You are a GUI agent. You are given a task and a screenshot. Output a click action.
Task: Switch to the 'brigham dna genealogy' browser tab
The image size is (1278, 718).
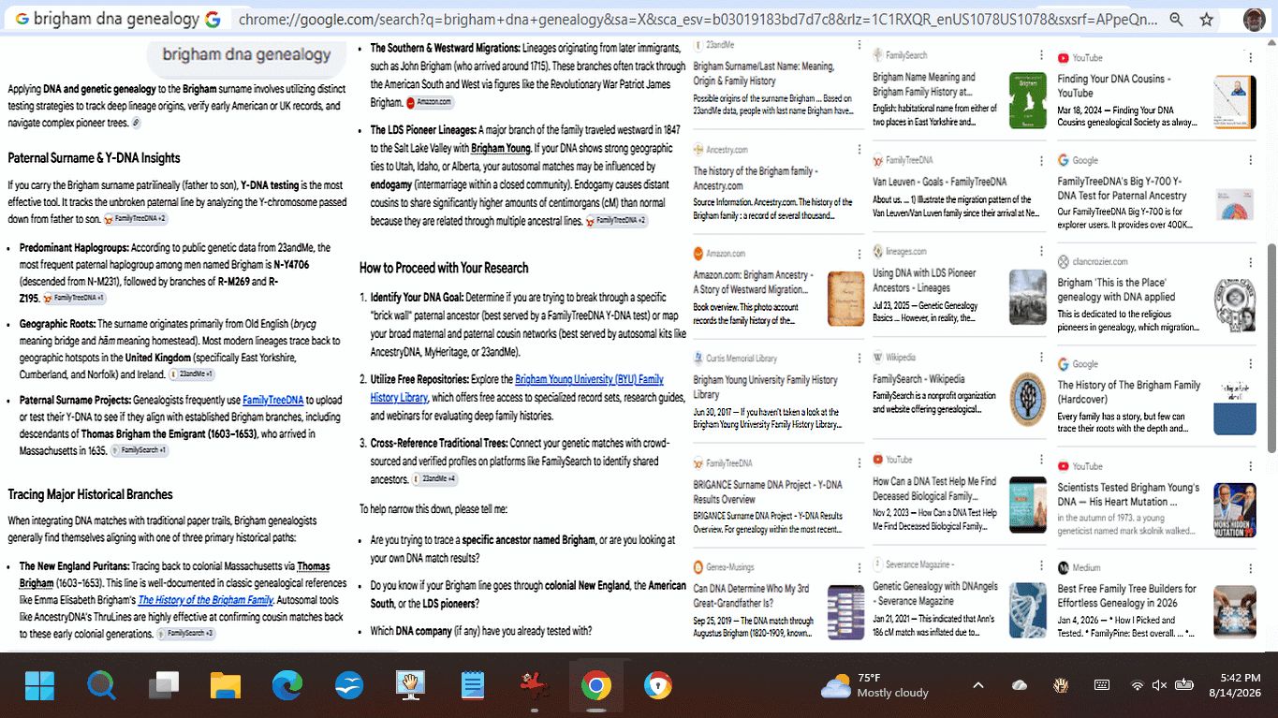click(117, 20)
